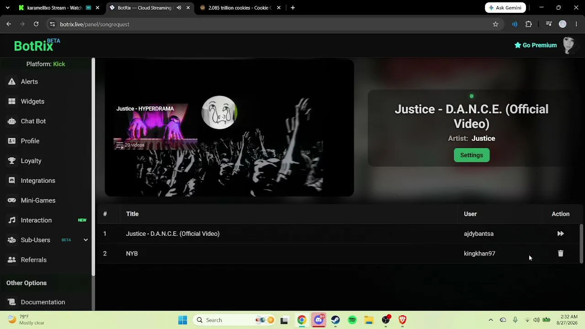Open Steam from the taskbar

[335, 320]
